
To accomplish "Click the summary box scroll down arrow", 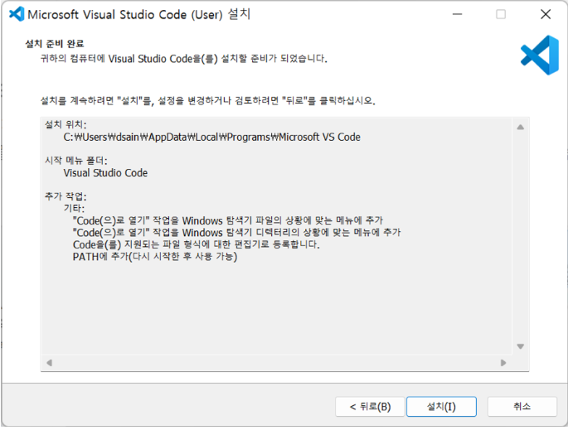I will click(x=521, y=346).
